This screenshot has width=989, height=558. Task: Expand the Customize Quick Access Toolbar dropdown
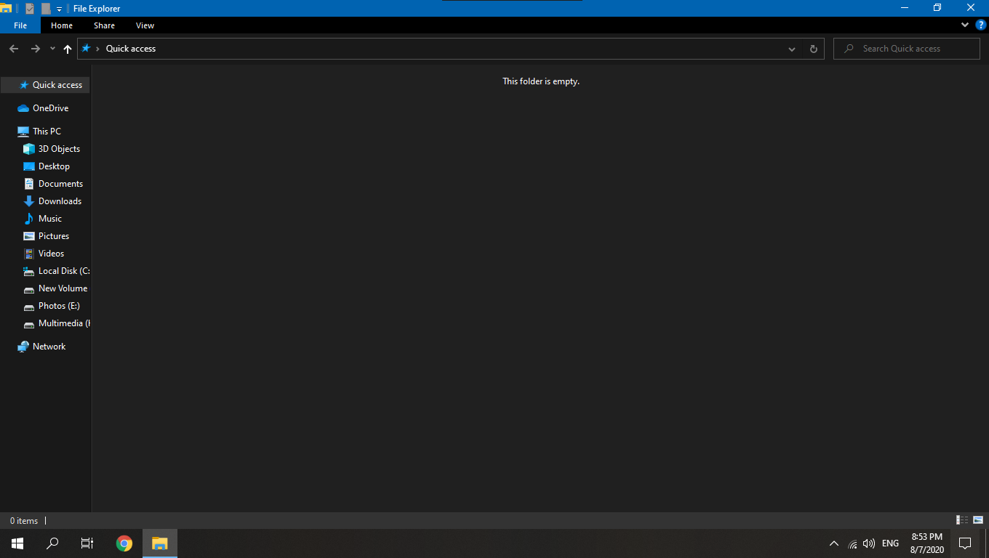point(59,8)
